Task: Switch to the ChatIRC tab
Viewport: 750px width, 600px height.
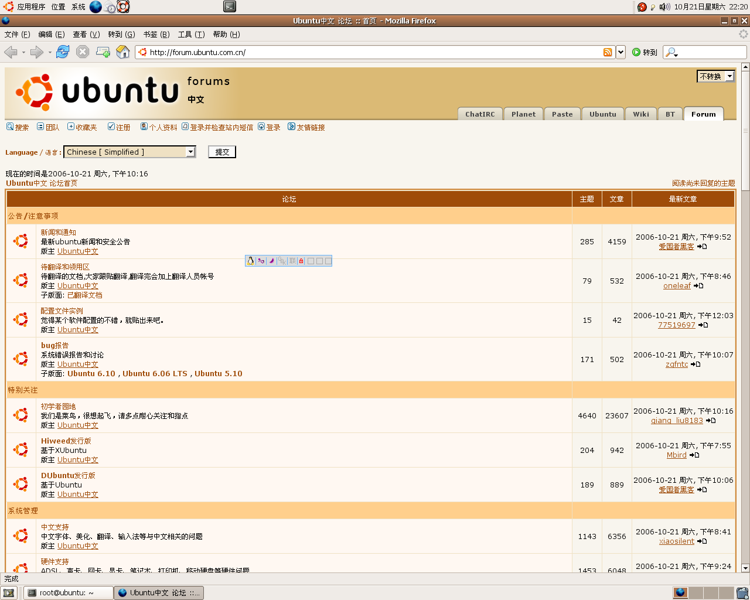Action: pyautogui.click(x=480, y=114)
